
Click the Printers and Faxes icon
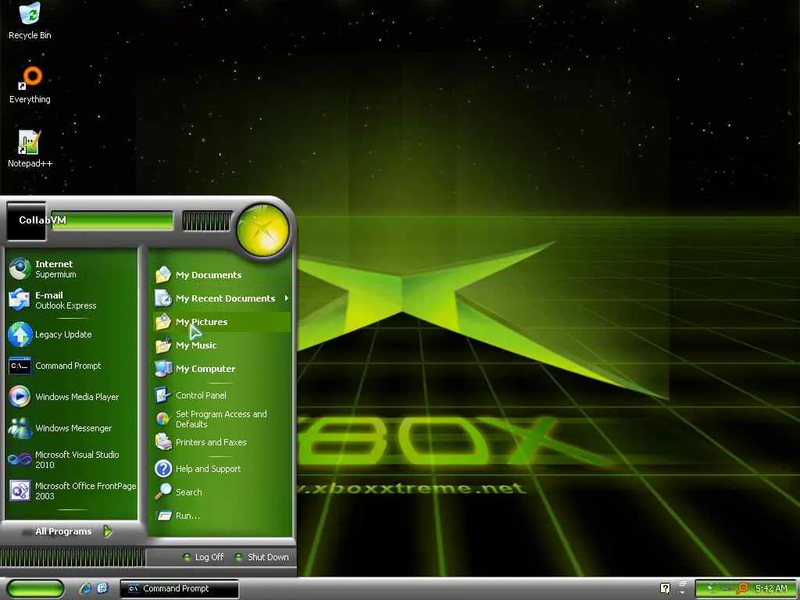(x=163, y=442)
